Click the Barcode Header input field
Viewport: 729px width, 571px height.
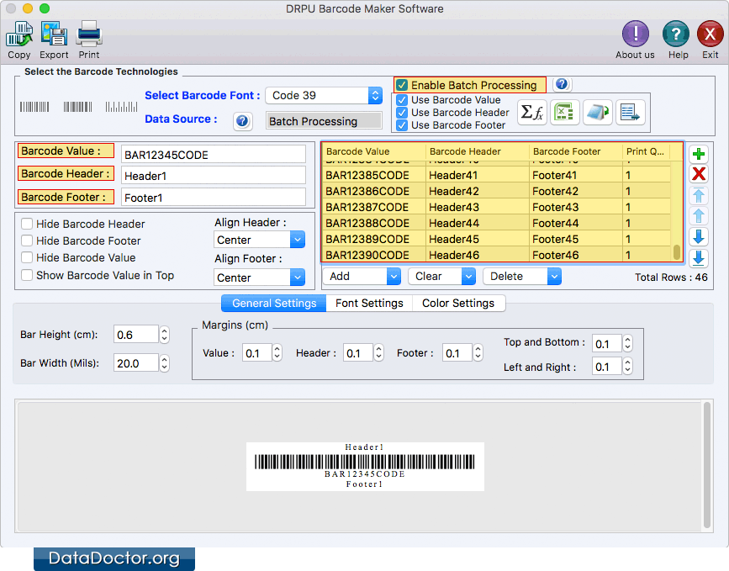(x=214, y=176)
